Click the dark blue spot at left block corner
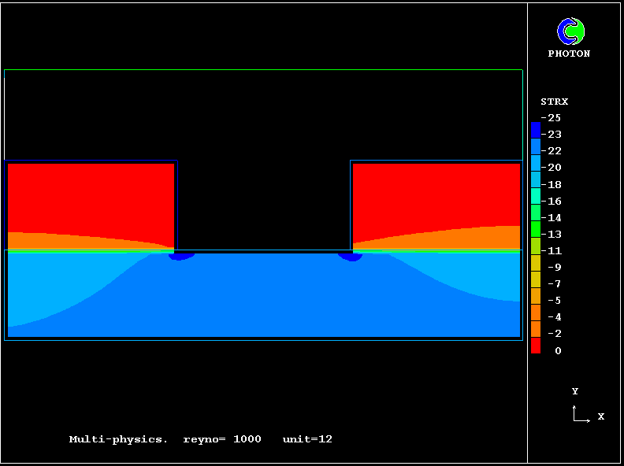 (182, 256)
